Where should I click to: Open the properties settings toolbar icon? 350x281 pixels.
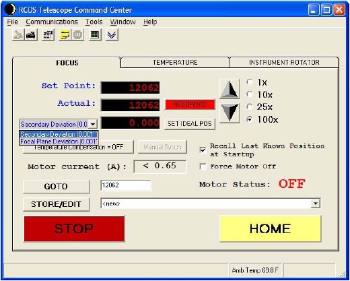pyautogui.click(x=48, y=35)
